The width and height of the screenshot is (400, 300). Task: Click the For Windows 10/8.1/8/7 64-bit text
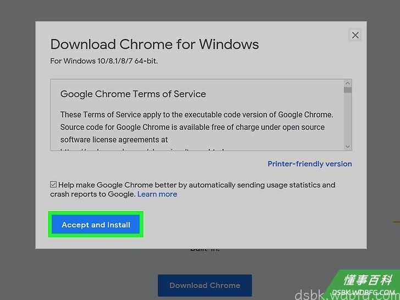click(104, 61)
